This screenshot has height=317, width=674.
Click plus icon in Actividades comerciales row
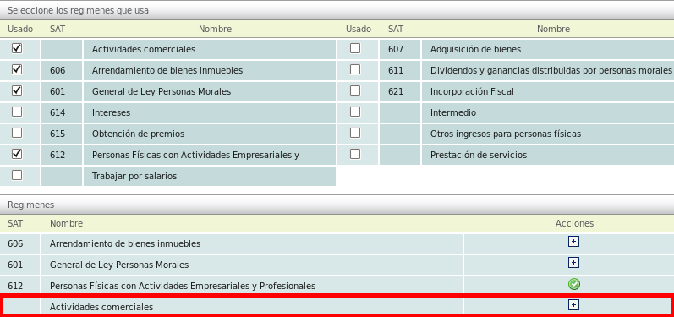pyautogui.click(x=573, y=305)
